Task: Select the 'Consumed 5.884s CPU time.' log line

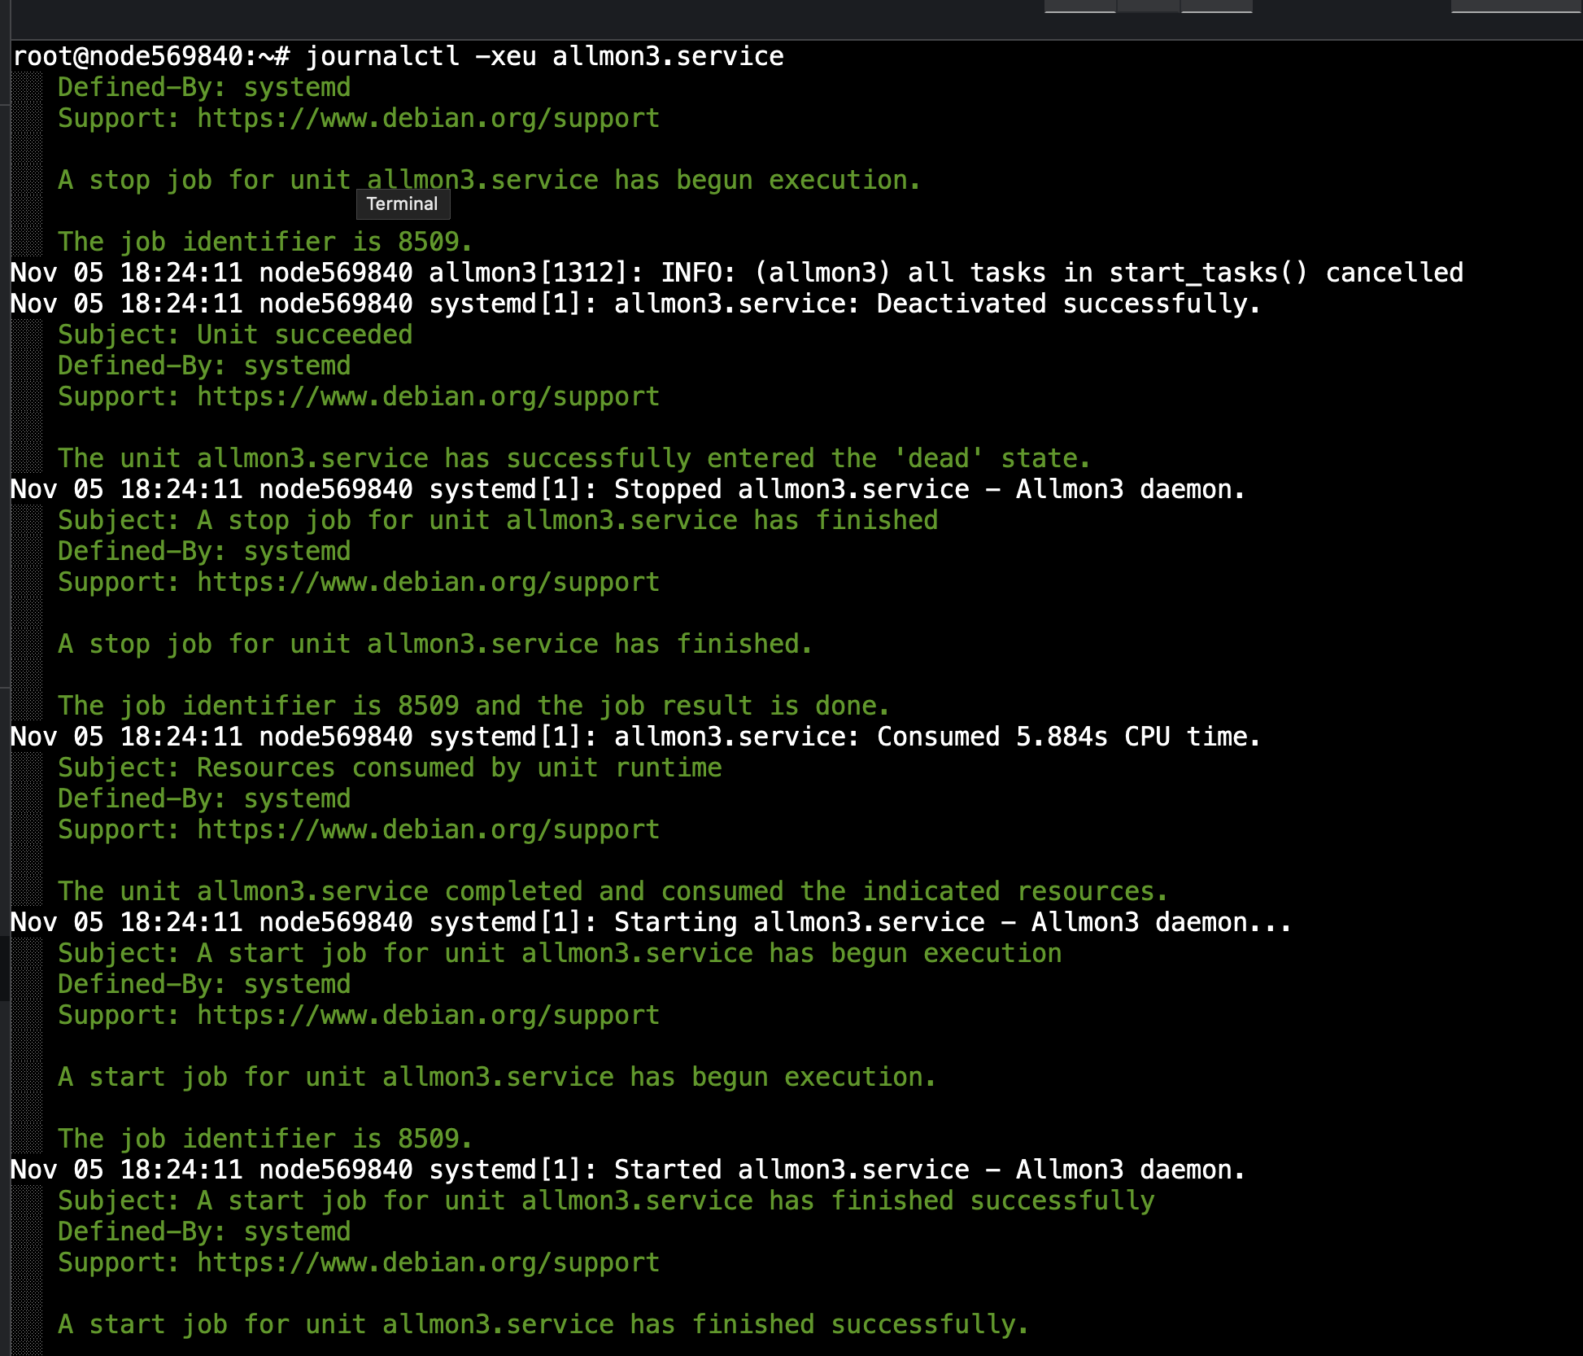Action: pos(635,737)
